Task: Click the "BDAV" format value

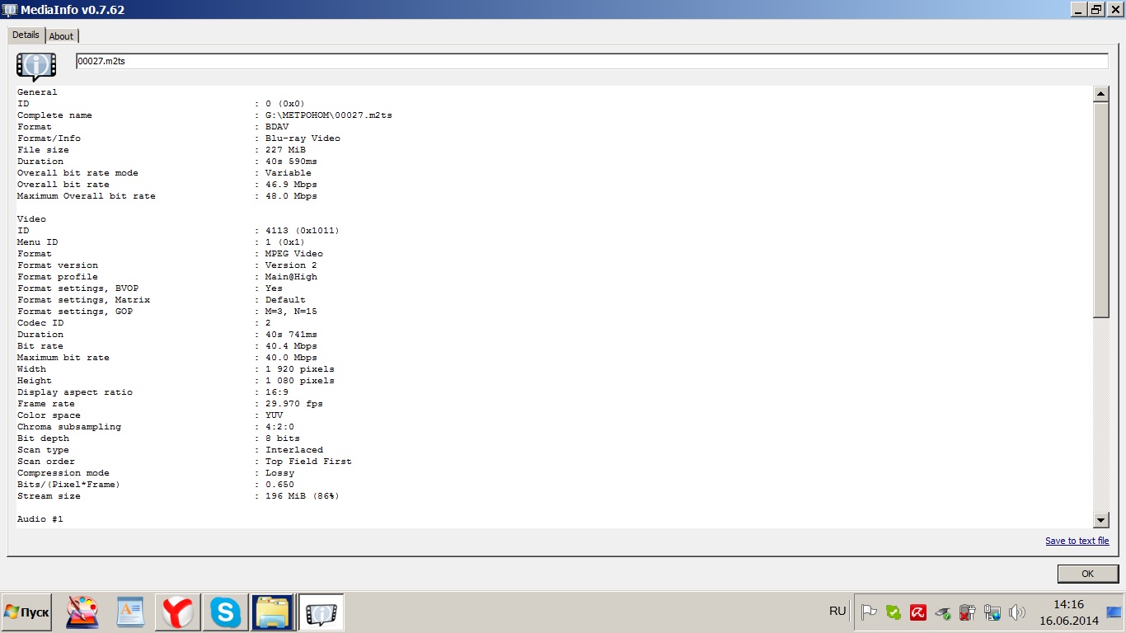Action: [x=277, y=127]
